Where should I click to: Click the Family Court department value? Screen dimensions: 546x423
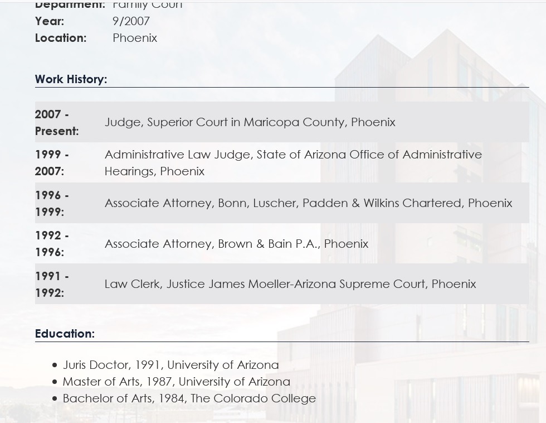tap(147, 5)
